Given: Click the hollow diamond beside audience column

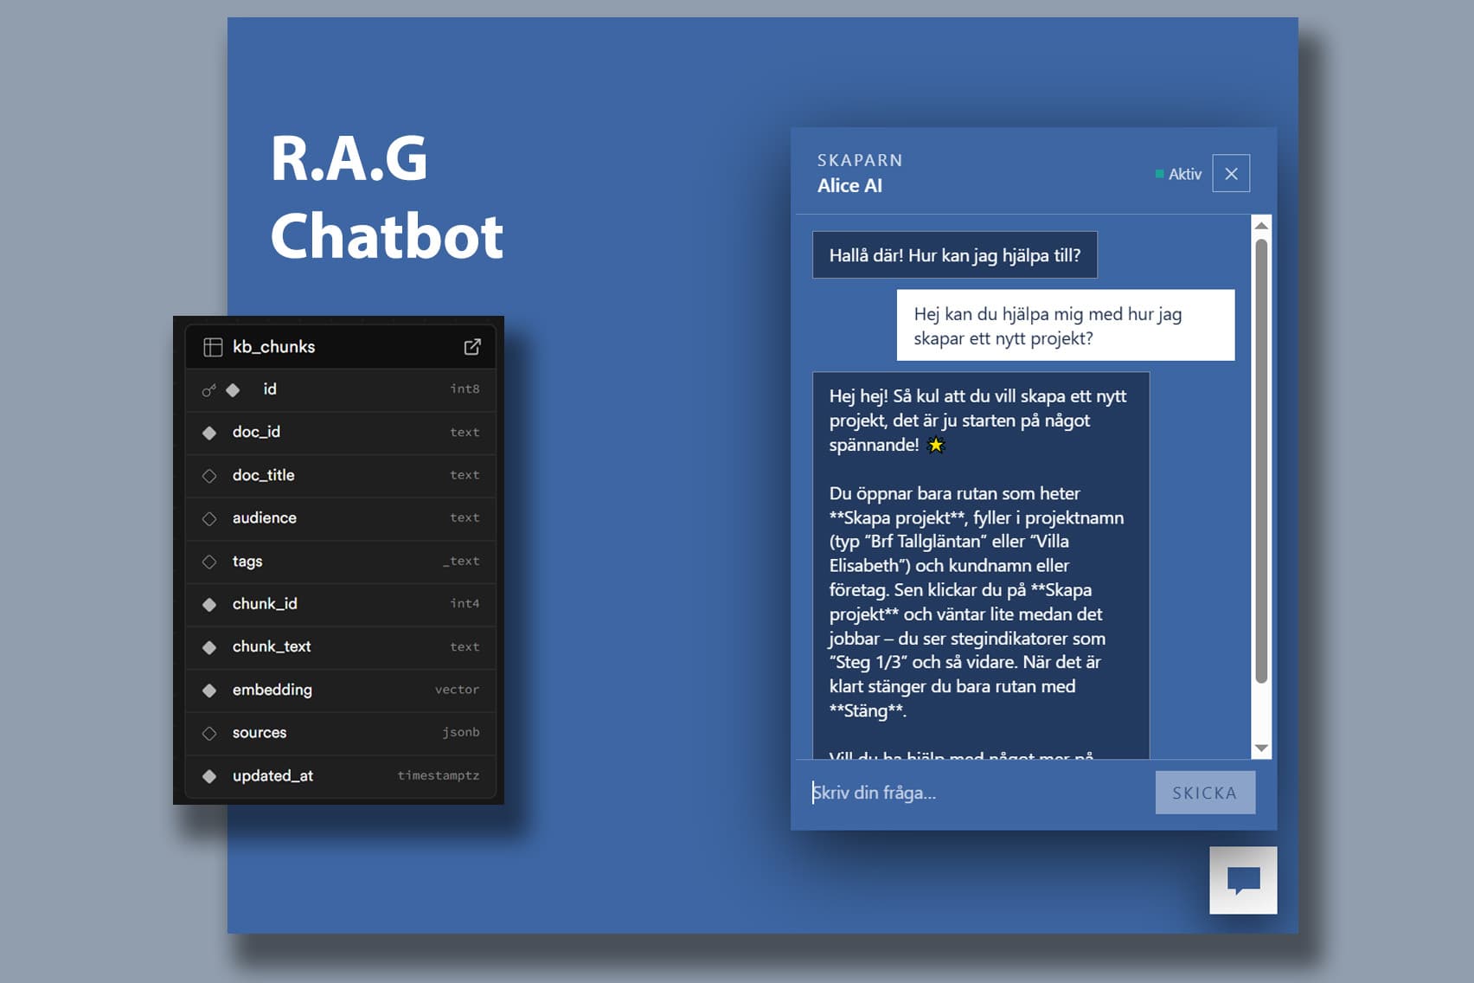Looking at the screenshot, I should (209, 518).
